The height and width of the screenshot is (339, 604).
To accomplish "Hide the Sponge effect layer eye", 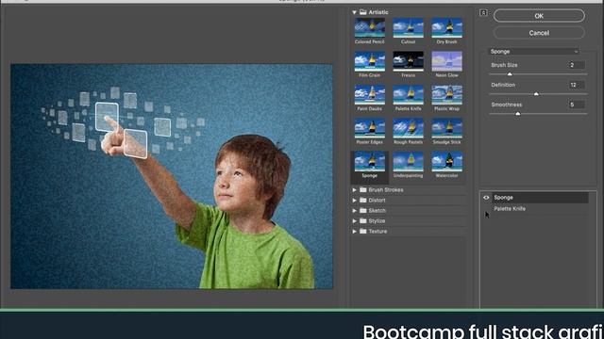I will click(x=486, y=198).
